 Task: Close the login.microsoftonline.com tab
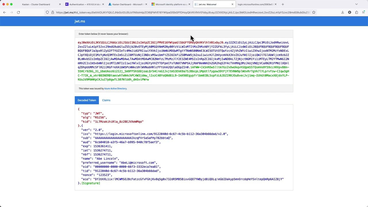tap(275, 4)
